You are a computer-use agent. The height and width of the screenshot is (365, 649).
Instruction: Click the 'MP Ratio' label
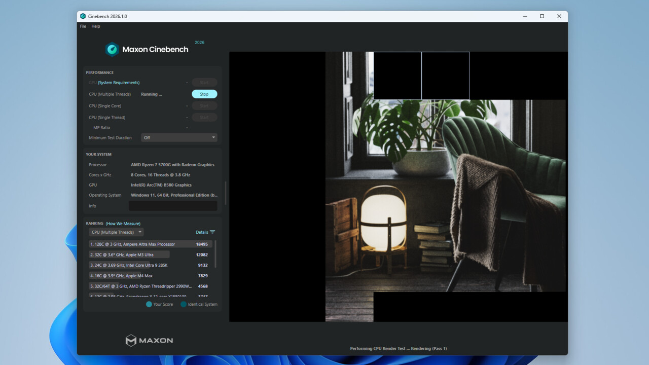coord(101,128)
